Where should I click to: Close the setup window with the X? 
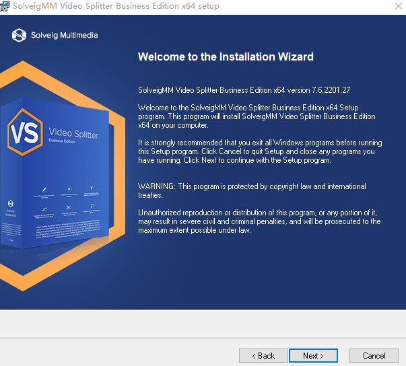click(x=398, y=6)
